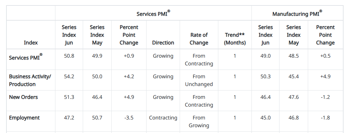The image size is (350, 133).
Task: Select the Rate of Change column header
Action: coord(199,39)
